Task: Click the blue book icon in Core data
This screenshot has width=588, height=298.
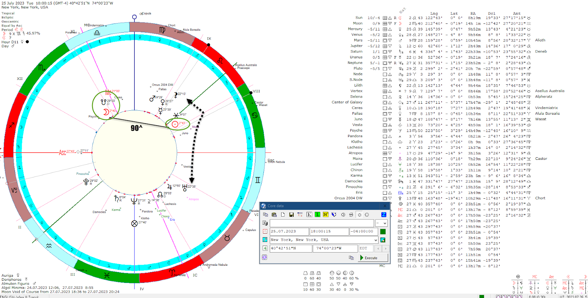Action: click(334, 214)
